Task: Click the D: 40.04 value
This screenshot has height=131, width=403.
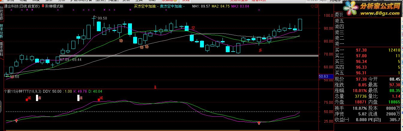Action: pyautogui.click(x=95, y=91)
